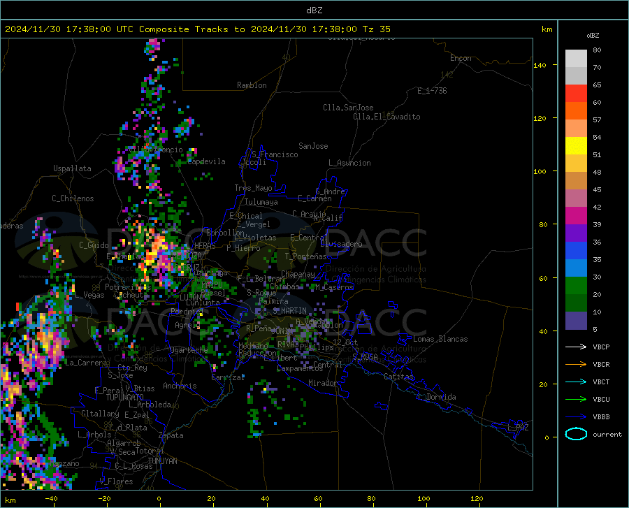
Task: Click the Chapanay map label
Action: pos(298,274)
